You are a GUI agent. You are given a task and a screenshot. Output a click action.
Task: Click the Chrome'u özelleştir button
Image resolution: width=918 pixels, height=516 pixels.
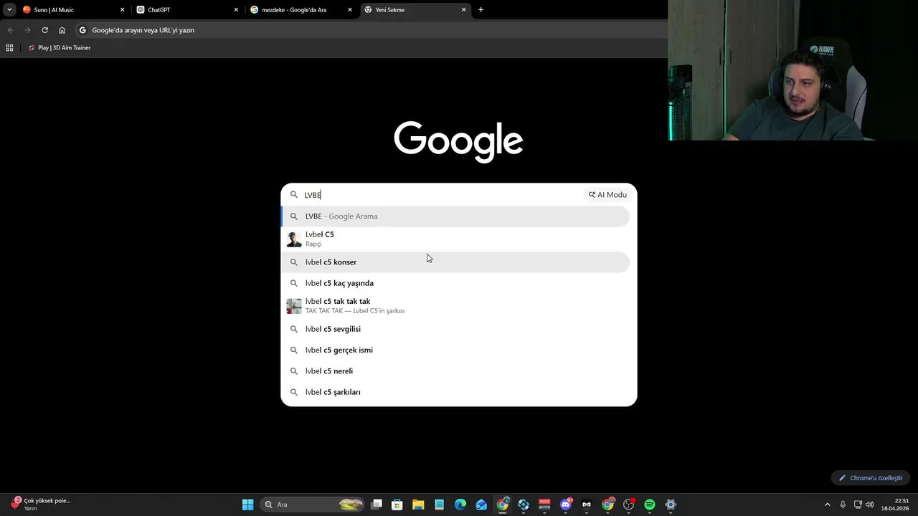[x=871, y=478]
